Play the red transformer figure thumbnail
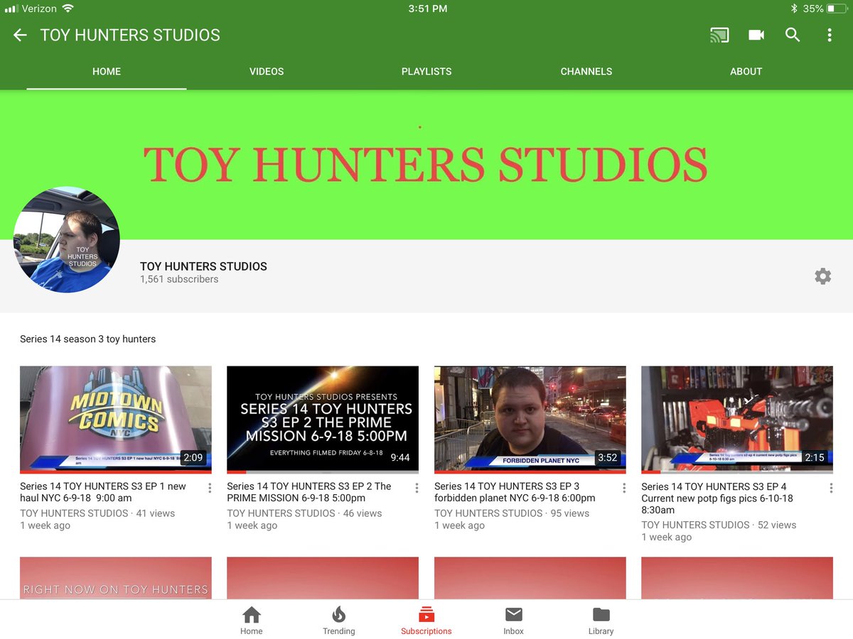The width and height of the screenshot is (853, 639). 737,420
